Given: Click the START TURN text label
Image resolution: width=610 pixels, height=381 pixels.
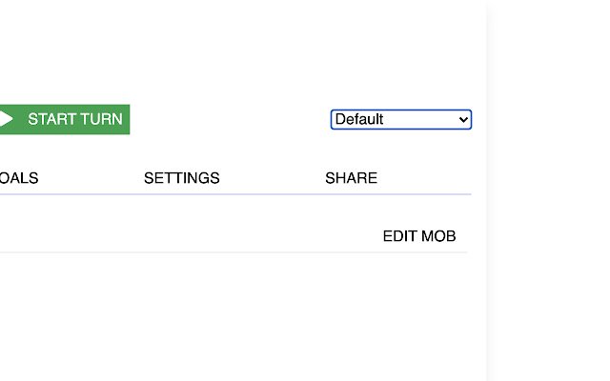Looking at the screenshot, I should (x=75, y=119).
